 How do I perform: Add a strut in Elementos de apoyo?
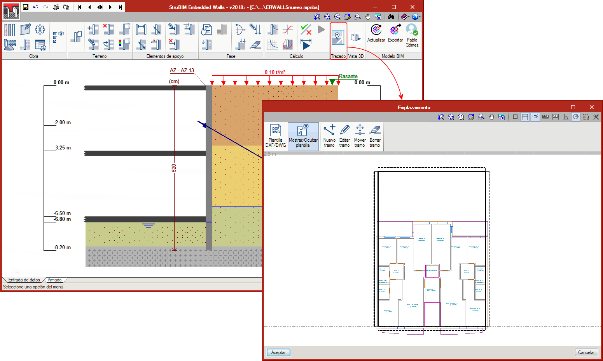(x=141, y=30)
